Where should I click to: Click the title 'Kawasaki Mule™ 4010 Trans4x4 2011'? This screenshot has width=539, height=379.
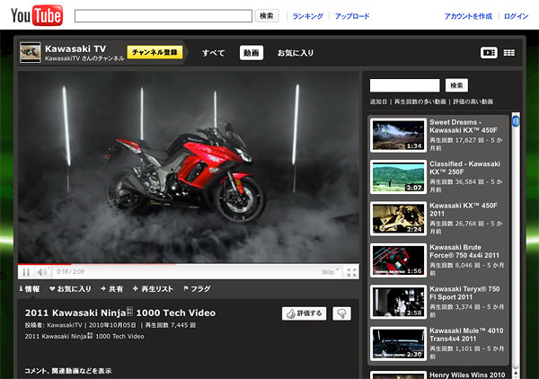(466, 335)
